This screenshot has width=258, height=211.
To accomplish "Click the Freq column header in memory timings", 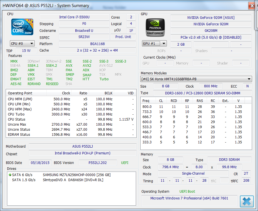I will [148, 101].
